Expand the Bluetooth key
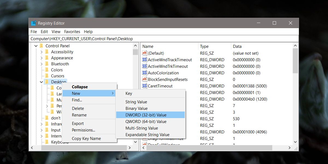This screenshot has width=328, height=164. [42, 64]
